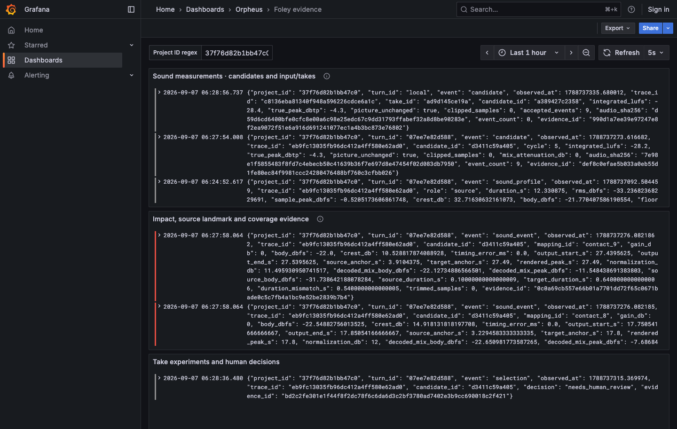Expand the selection log row at 06:28:36.480
Image resolution: width=677 pixels, height=429 pixels.
pos(159,378)
